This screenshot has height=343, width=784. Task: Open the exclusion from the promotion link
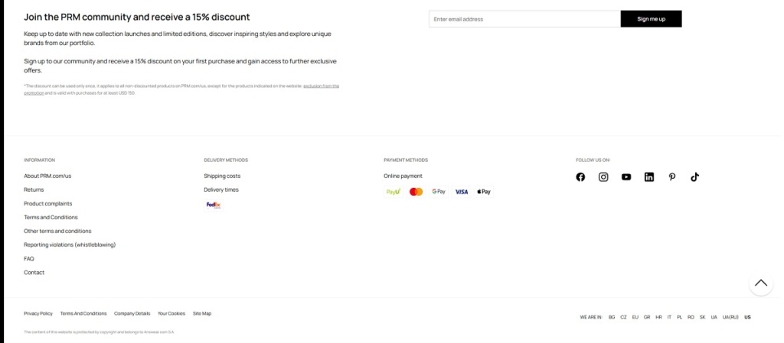[321, 86]
